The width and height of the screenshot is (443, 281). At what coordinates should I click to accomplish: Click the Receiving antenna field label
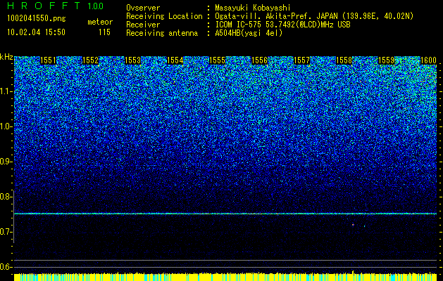coord(162,33)
